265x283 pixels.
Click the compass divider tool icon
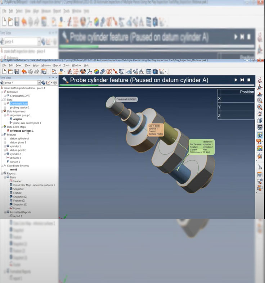(x=142, y=71)
